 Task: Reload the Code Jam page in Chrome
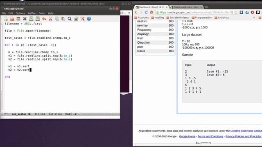point(146,12)
